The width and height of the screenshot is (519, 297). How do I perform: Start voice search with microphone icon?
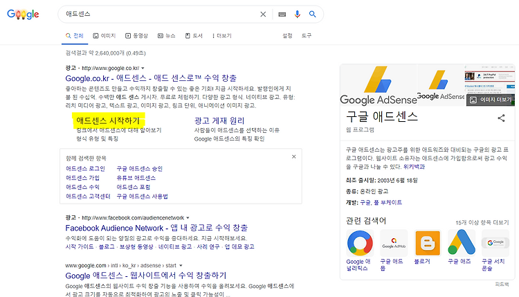[298, 15]
